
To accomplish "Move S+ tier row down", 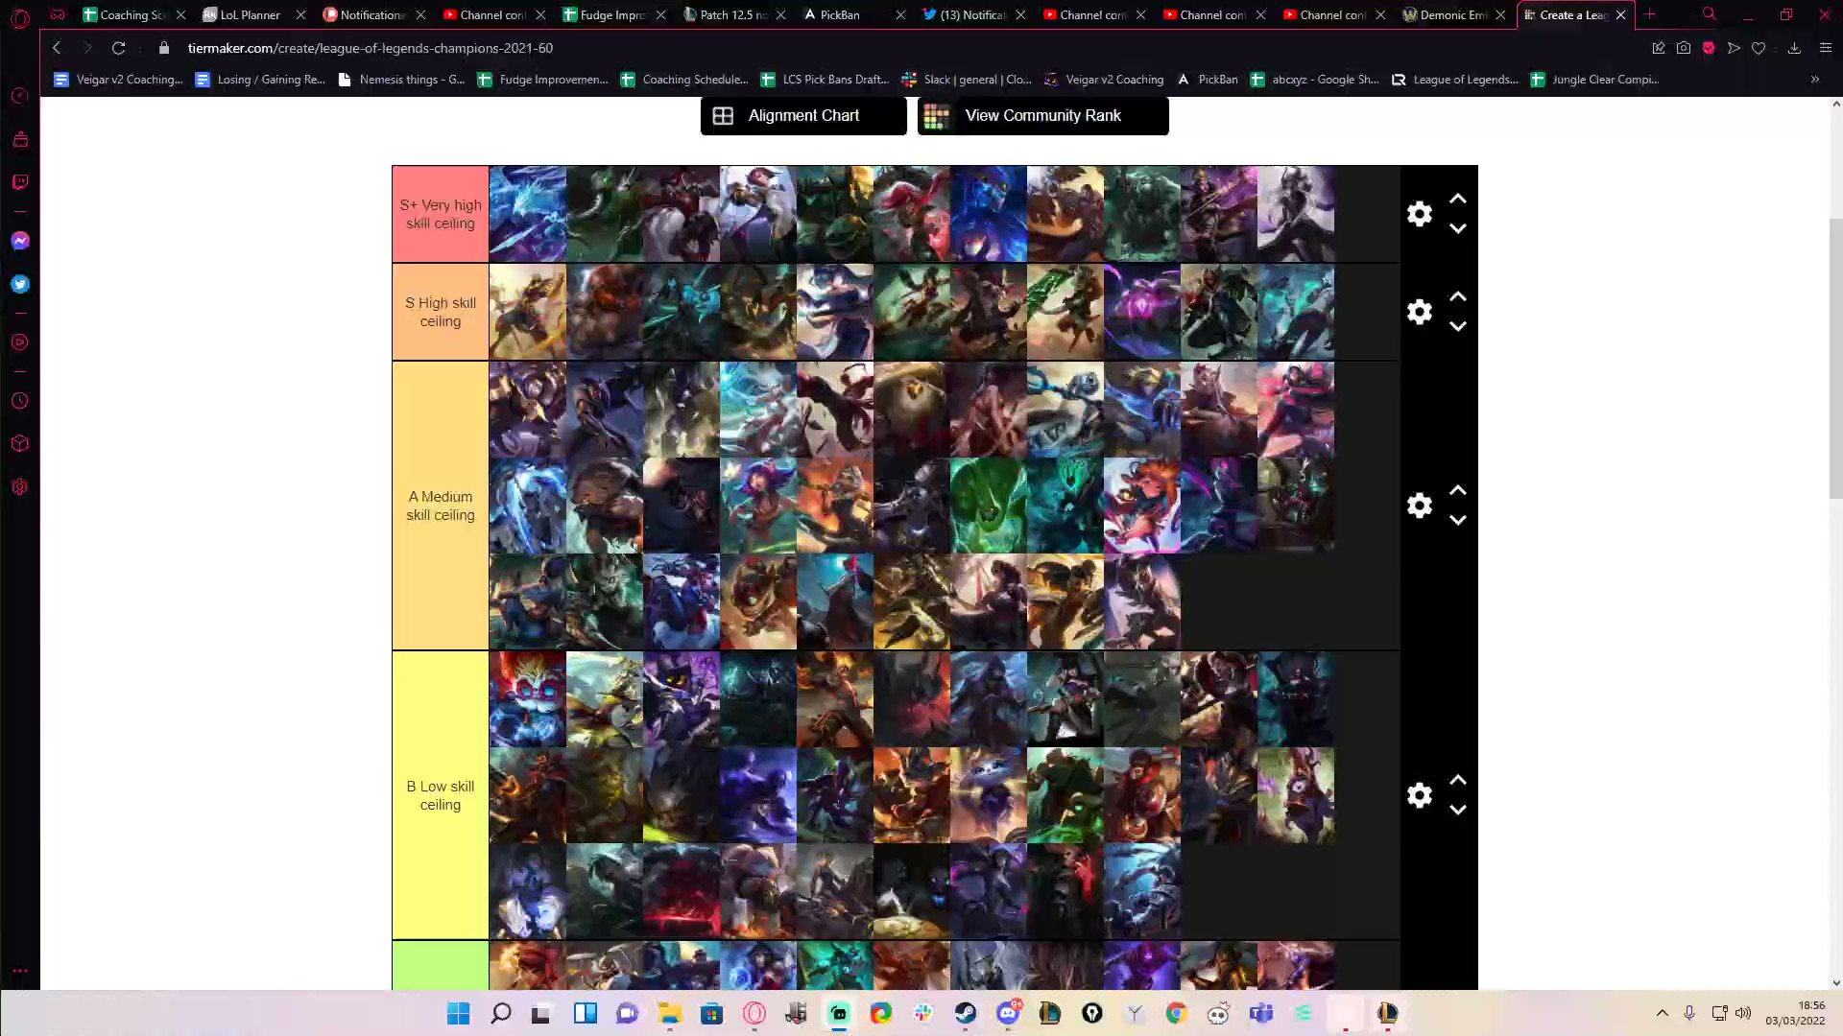I will pos(1458,228).
